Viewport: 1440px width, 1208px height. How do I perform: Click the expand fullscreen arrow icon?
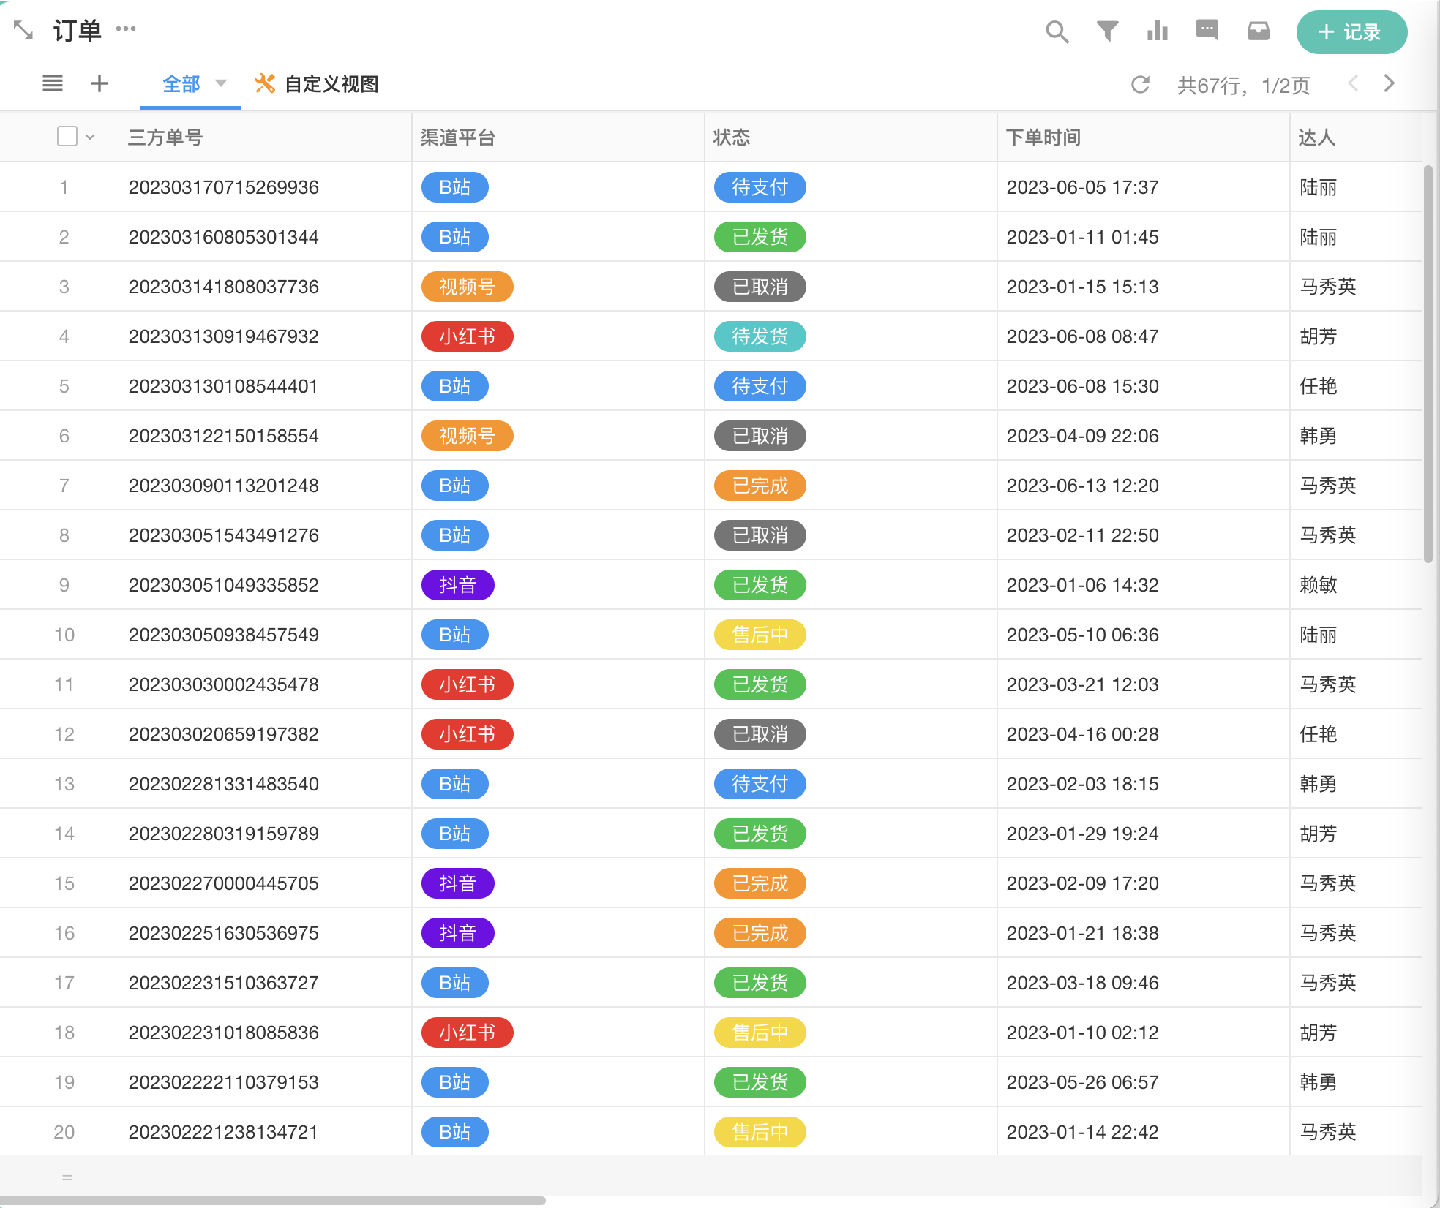click(x=23, y=30)
